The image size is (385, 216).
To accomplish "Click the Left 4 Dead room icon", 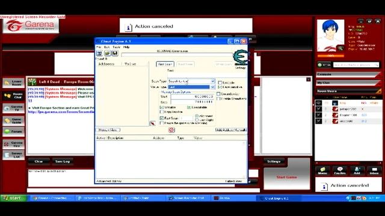I will pos(32,82).
